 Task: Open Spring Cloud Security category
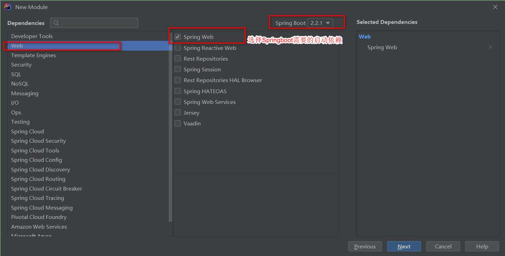click(x=88, y=141)
